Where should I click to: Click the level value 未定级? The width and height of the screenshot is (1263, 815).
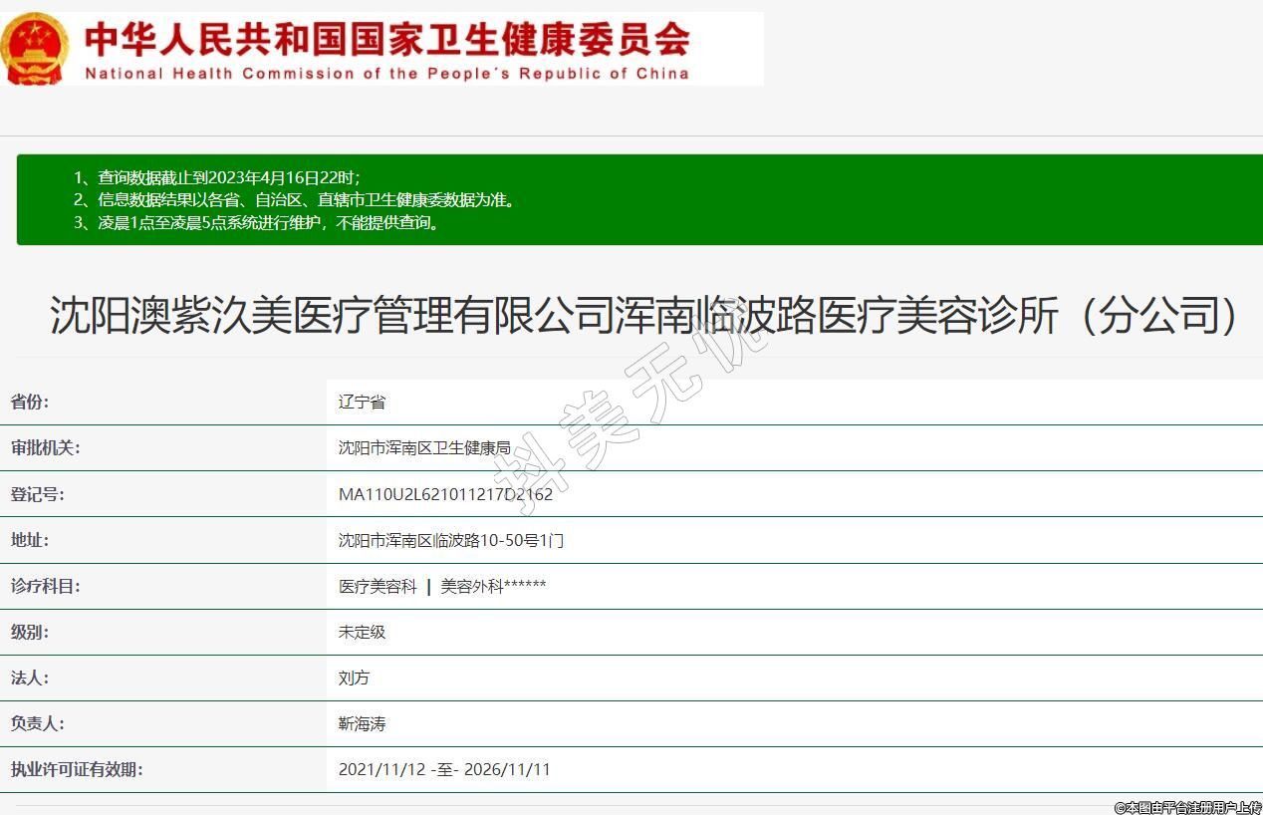pyautogui.click(x=362, y=632)
